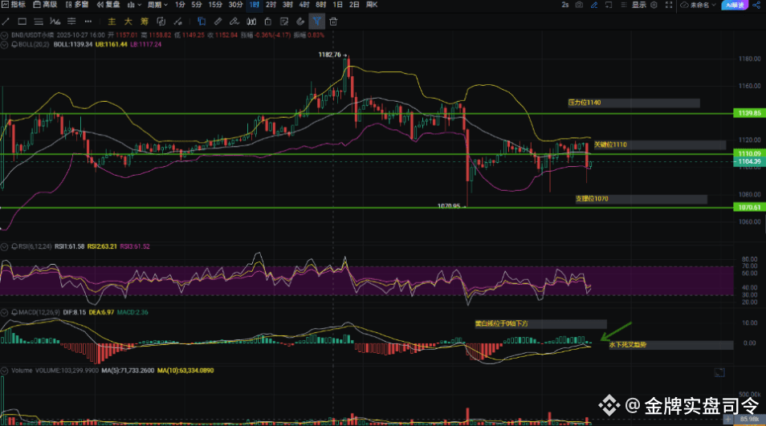Click the 1110.09 green price label
The height and width of the screenshot is (426, 766).
(x=749, y=154)
